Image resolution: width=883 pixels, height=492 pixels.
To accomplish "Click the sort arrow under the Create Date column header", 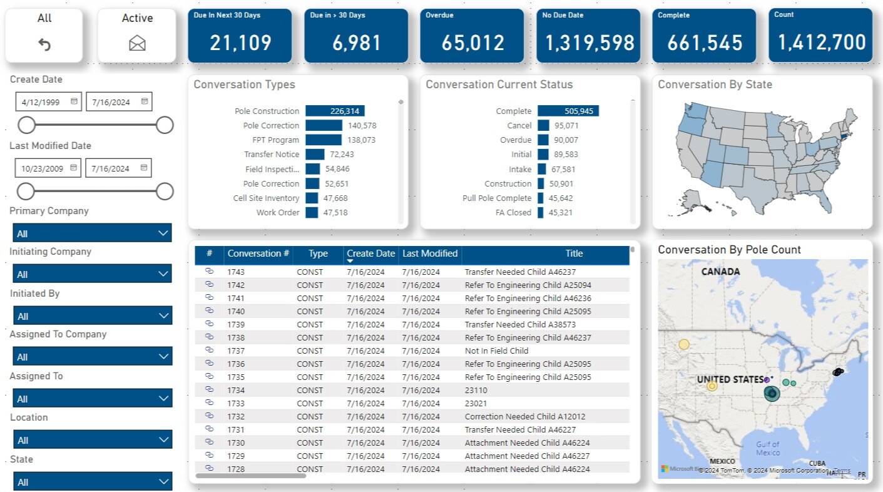I will [349, 260].
